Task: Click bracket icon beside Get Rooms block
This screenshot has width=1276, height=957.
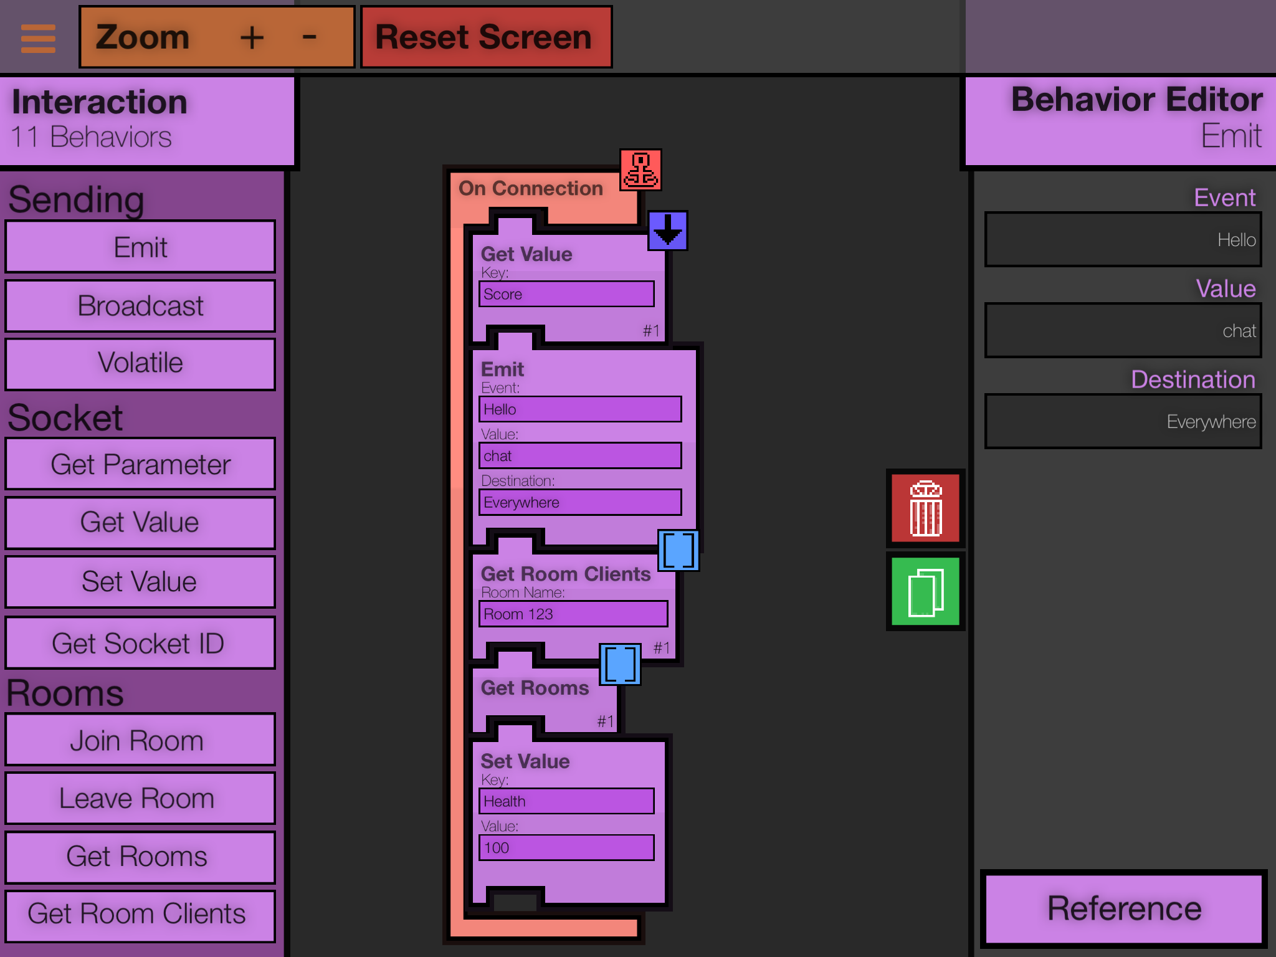Action: [620, 664]
